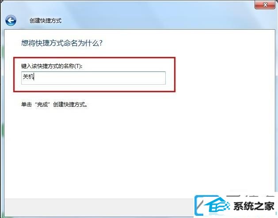Screen dimensions: 278x218
Task: Click the blue house watermark logo
Action: [x=217, y=205]
